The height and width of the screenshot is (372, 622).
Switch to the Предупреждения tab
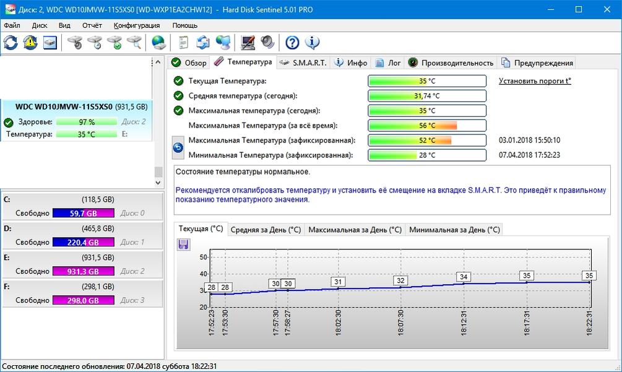click(x=537, y=63)
